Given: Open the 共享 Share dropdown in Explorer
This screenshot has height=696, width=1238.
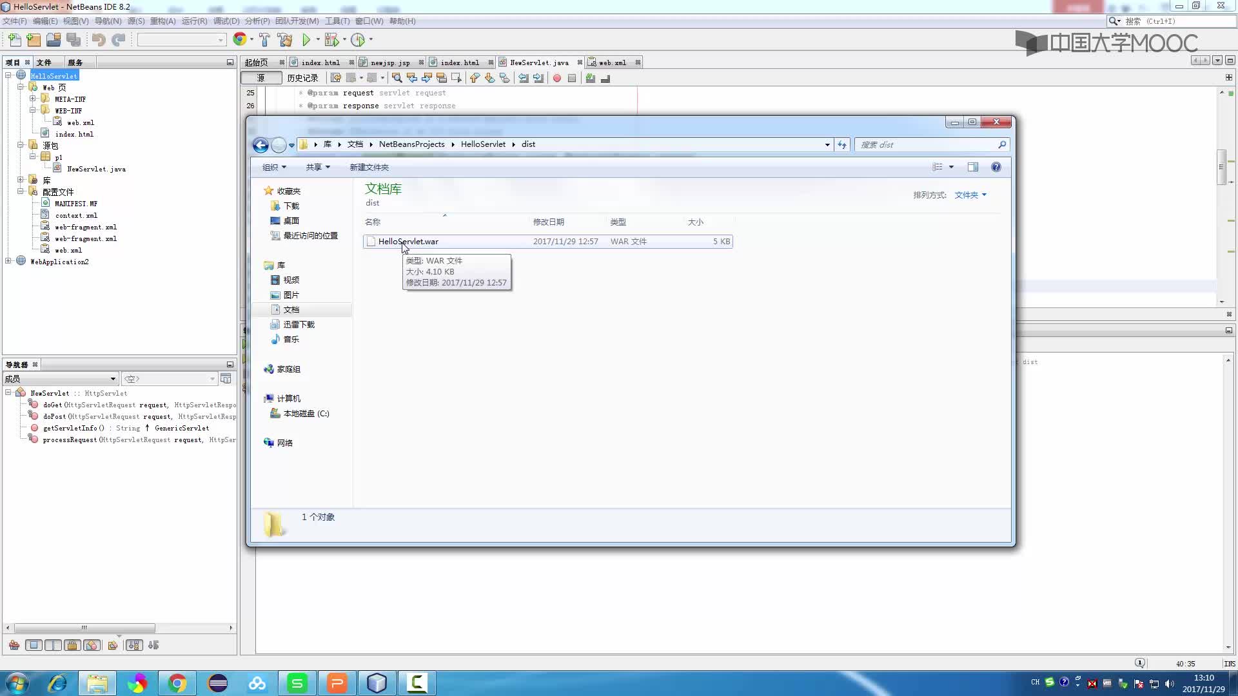Looking at the screenshot, I should [x=318, y=168].
